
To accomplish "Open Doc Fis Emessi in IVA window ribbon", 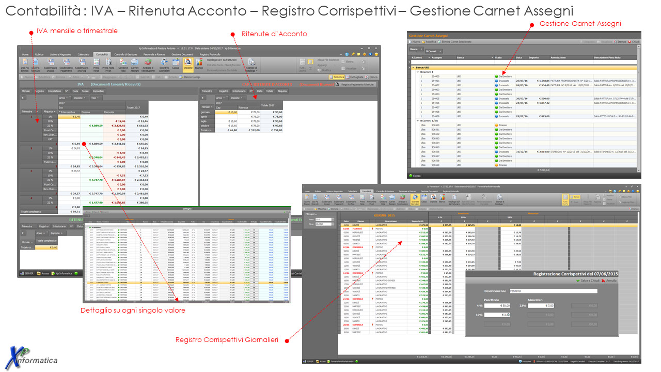I will click(x=25, y=65).
